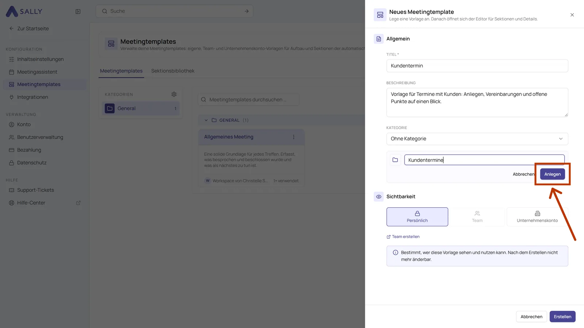584x328 pixels.
Task: Click Erstellen to create the template
Action: point(562,317)
